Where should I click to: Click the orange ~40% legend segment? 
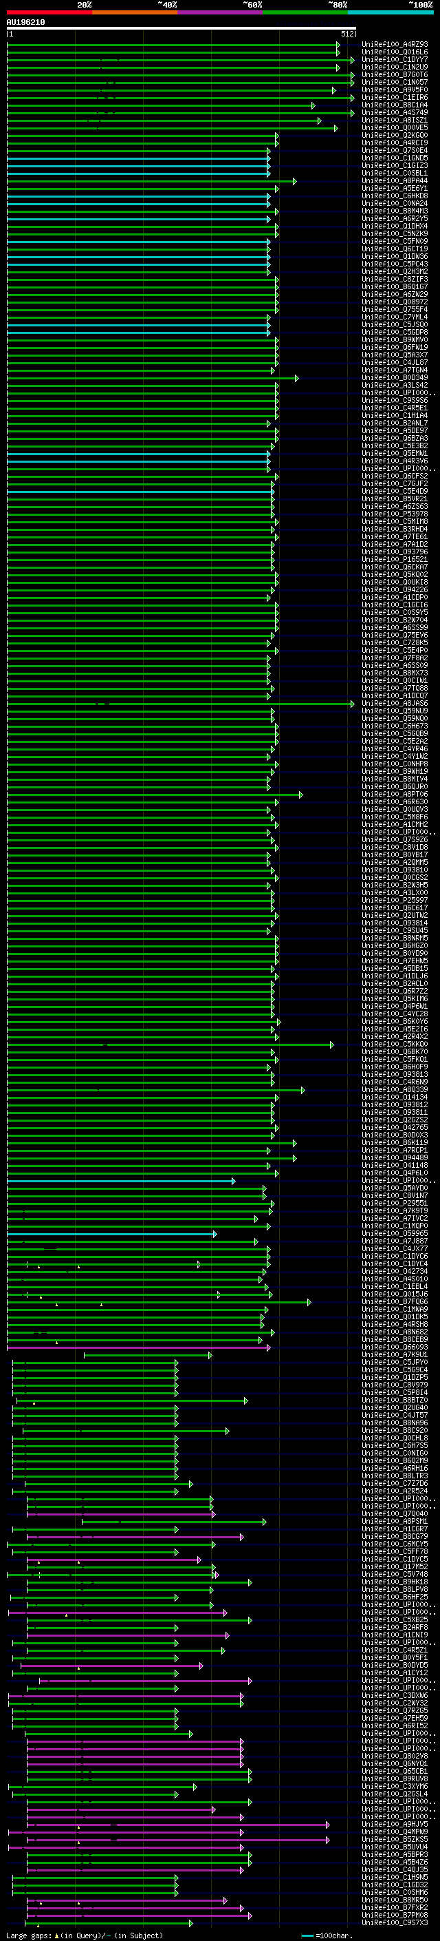point(135,12)
